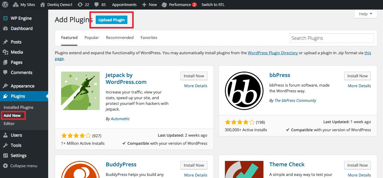View More Details for Jetpack
This screenshot has width=383, height=178.
(x=195, y=86)
